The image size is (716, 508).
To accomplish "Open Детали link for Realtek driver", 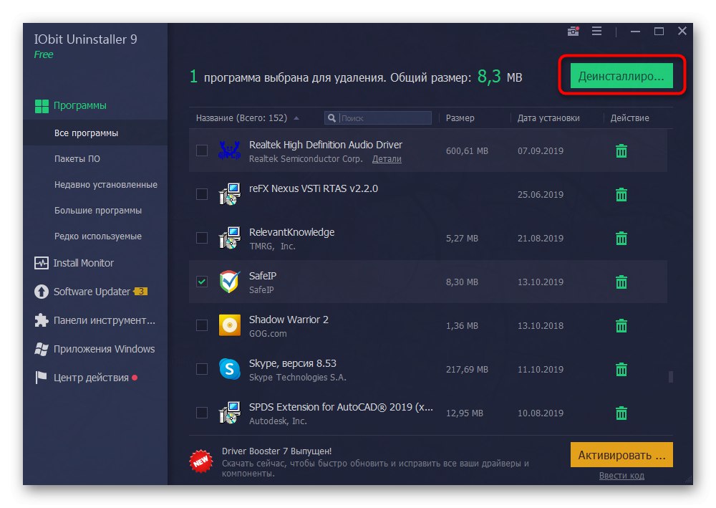I will click(387, 159).
